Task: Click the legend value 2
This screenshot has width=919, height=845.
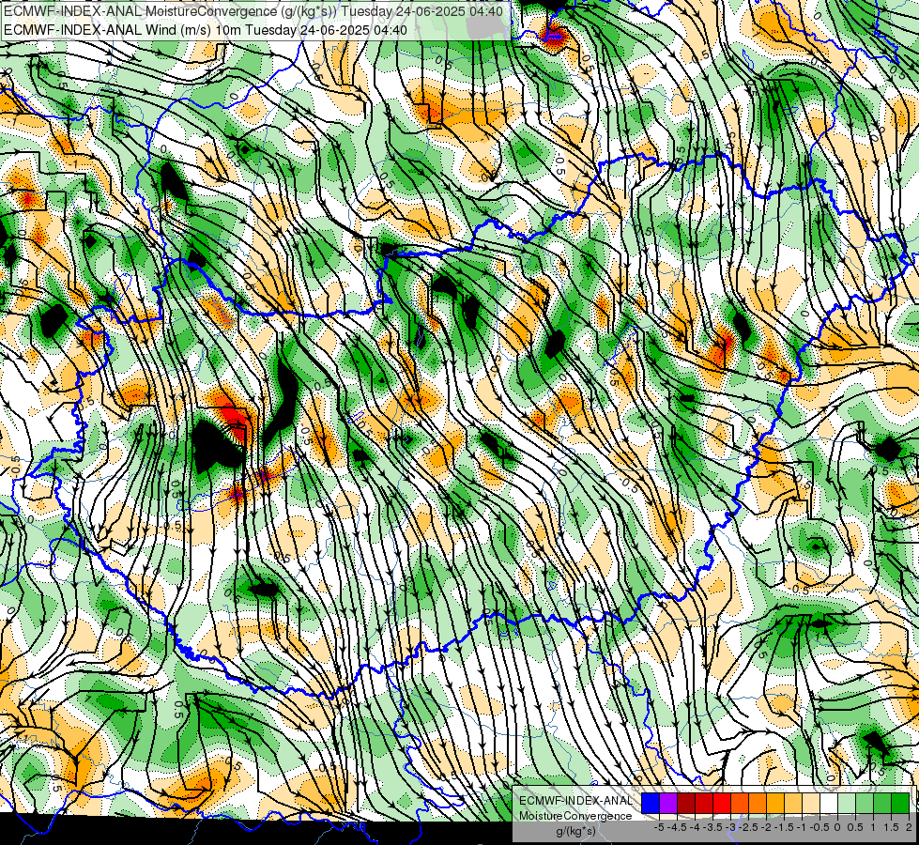Action: tap(909, 827)
